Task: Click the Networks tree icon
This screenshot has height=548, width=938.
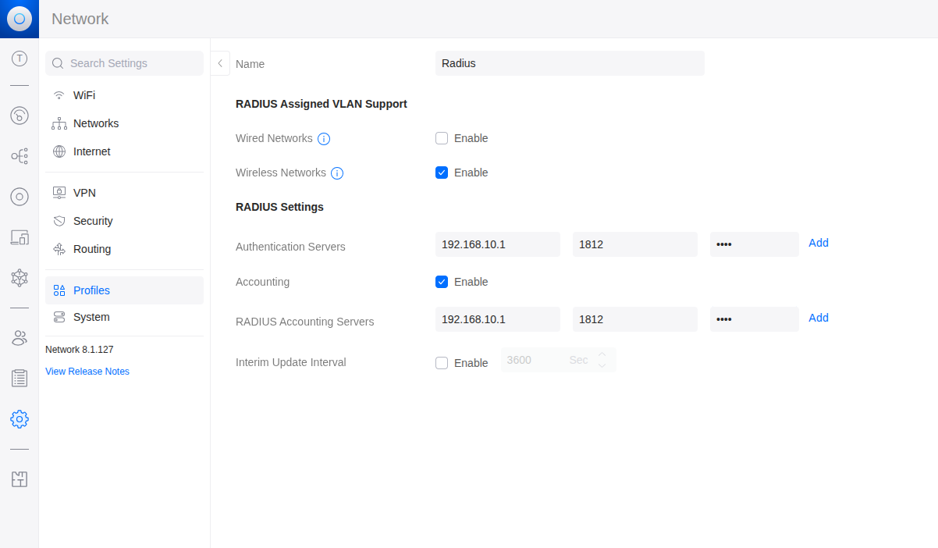Action: coord(59,123)
